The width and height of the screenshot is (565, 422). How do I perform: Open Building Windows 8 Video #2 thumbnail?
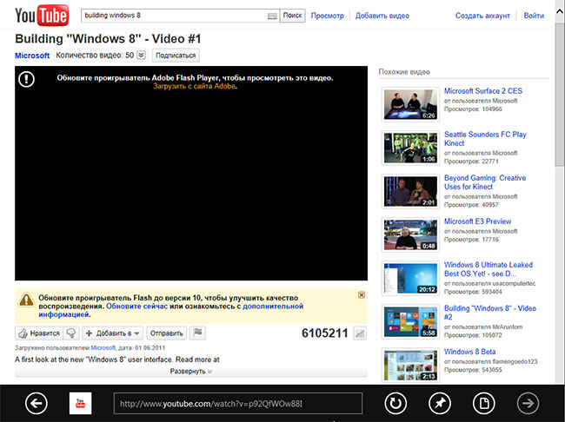tap(410, 321)
